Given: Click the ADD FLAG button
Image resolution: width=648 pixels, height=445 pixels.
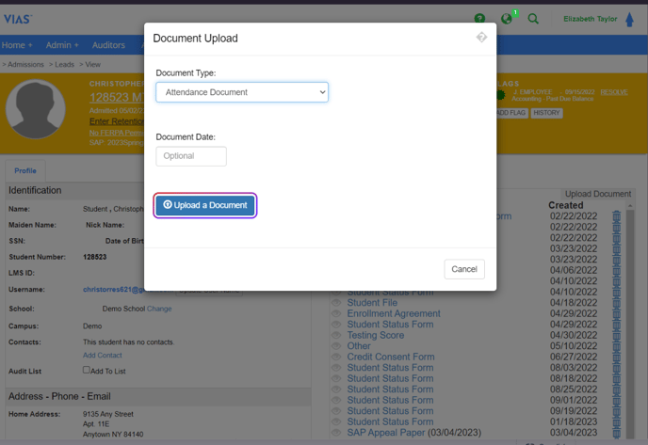Looking at the screenshot, I should coord(511,113).
